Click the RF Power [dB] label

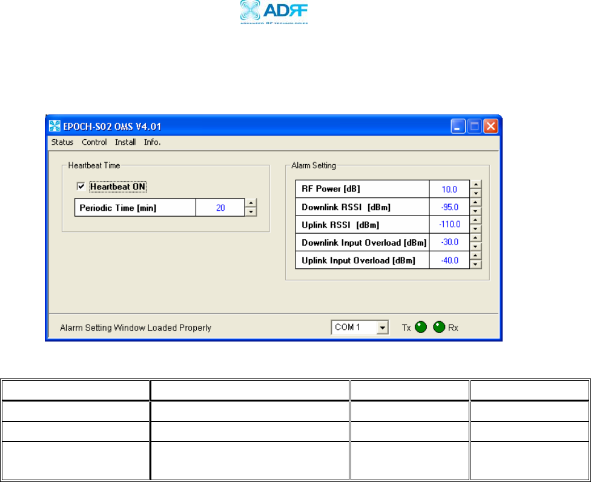pyautogui.click(x=331, y=189)
